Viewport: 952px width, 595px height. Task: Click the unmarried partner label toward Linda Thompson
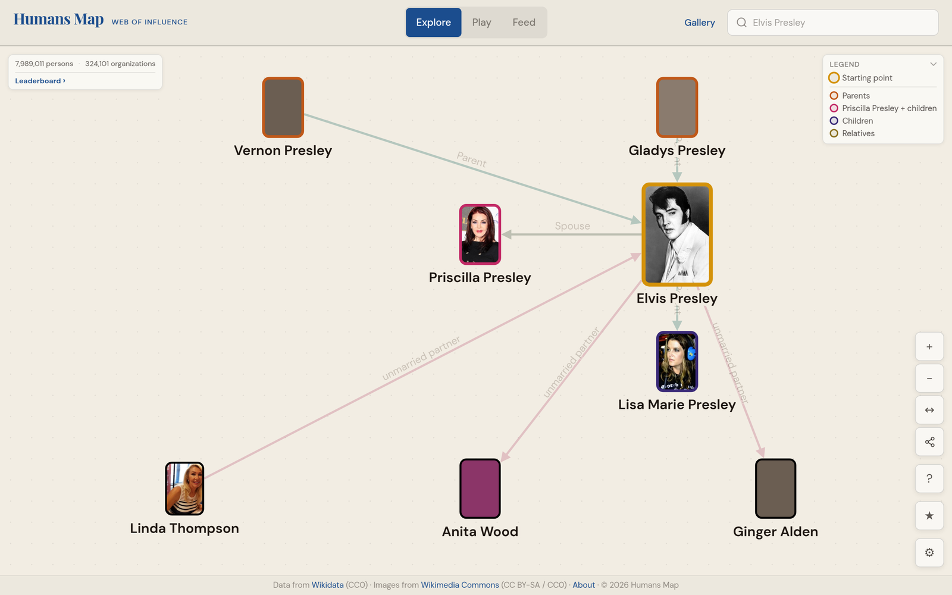click(x=421, y=358)
